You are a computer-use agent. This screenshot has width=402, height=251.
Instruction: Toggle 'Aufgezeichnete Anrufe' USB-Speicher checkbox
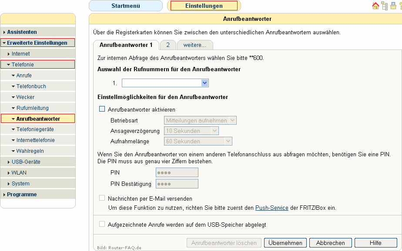[x=102, y=224]
